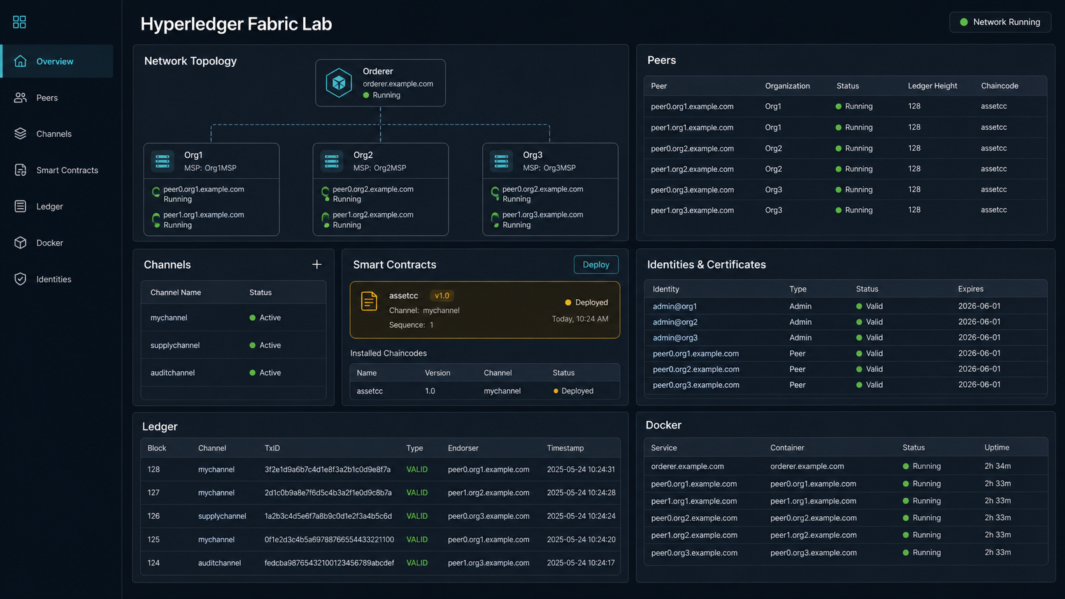Click the add channel plus icon
This screenshot has width=1065, height=599.
[x=317, y=264]
